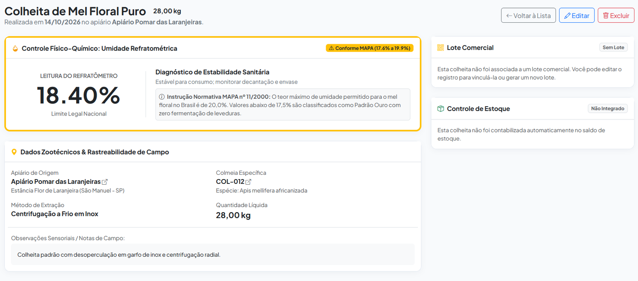Click the LEITURA DO REFRATÔMETRO label

tap(79, 76)
